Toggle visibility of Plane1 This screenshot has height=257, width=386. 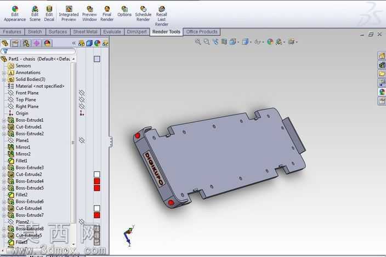point(82,140)
